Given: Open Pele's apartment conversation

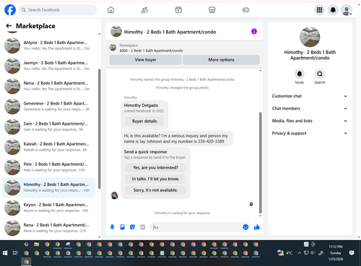Looking at the screenshot, I should [x=48, y=167].
